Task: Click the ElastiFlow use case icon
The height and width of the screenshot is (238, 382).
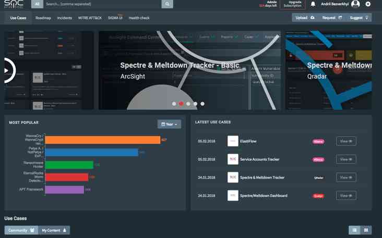Action: (233, 141)
